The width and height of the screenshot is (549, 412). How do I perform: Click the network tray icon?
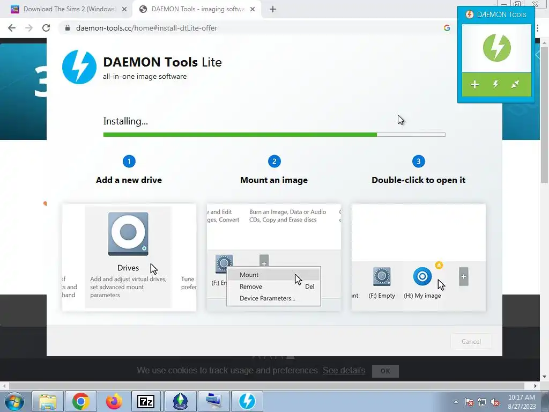coord(482,402)
